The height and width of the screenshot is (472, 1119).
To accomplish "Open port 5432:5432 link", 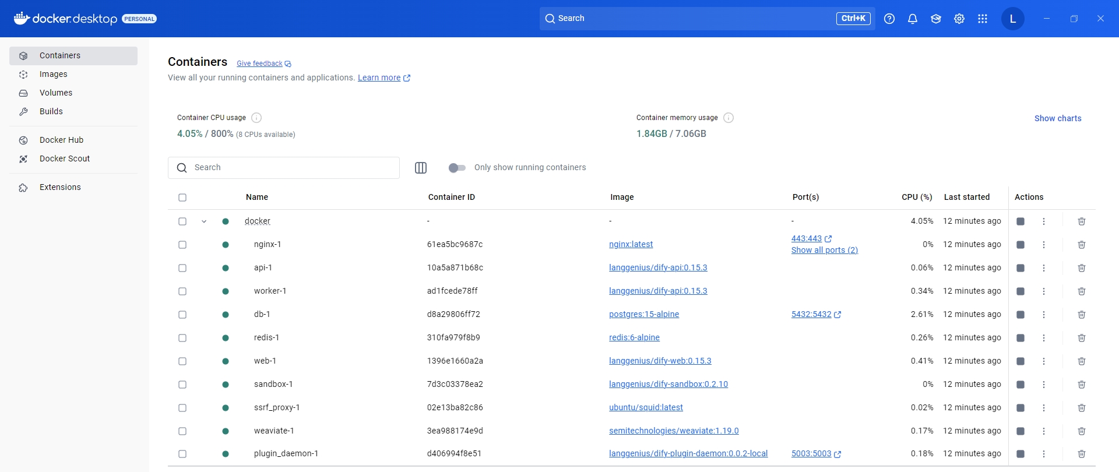I will click(816, 315).
